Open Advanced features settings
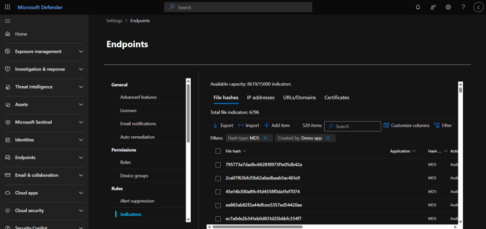 pyautogui.click(x=138, y=97)
